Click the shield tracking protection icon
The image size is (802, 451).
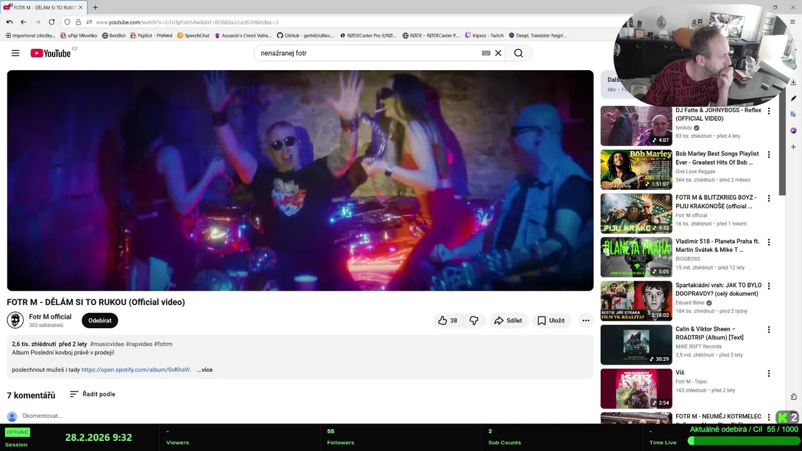(68, 22)
